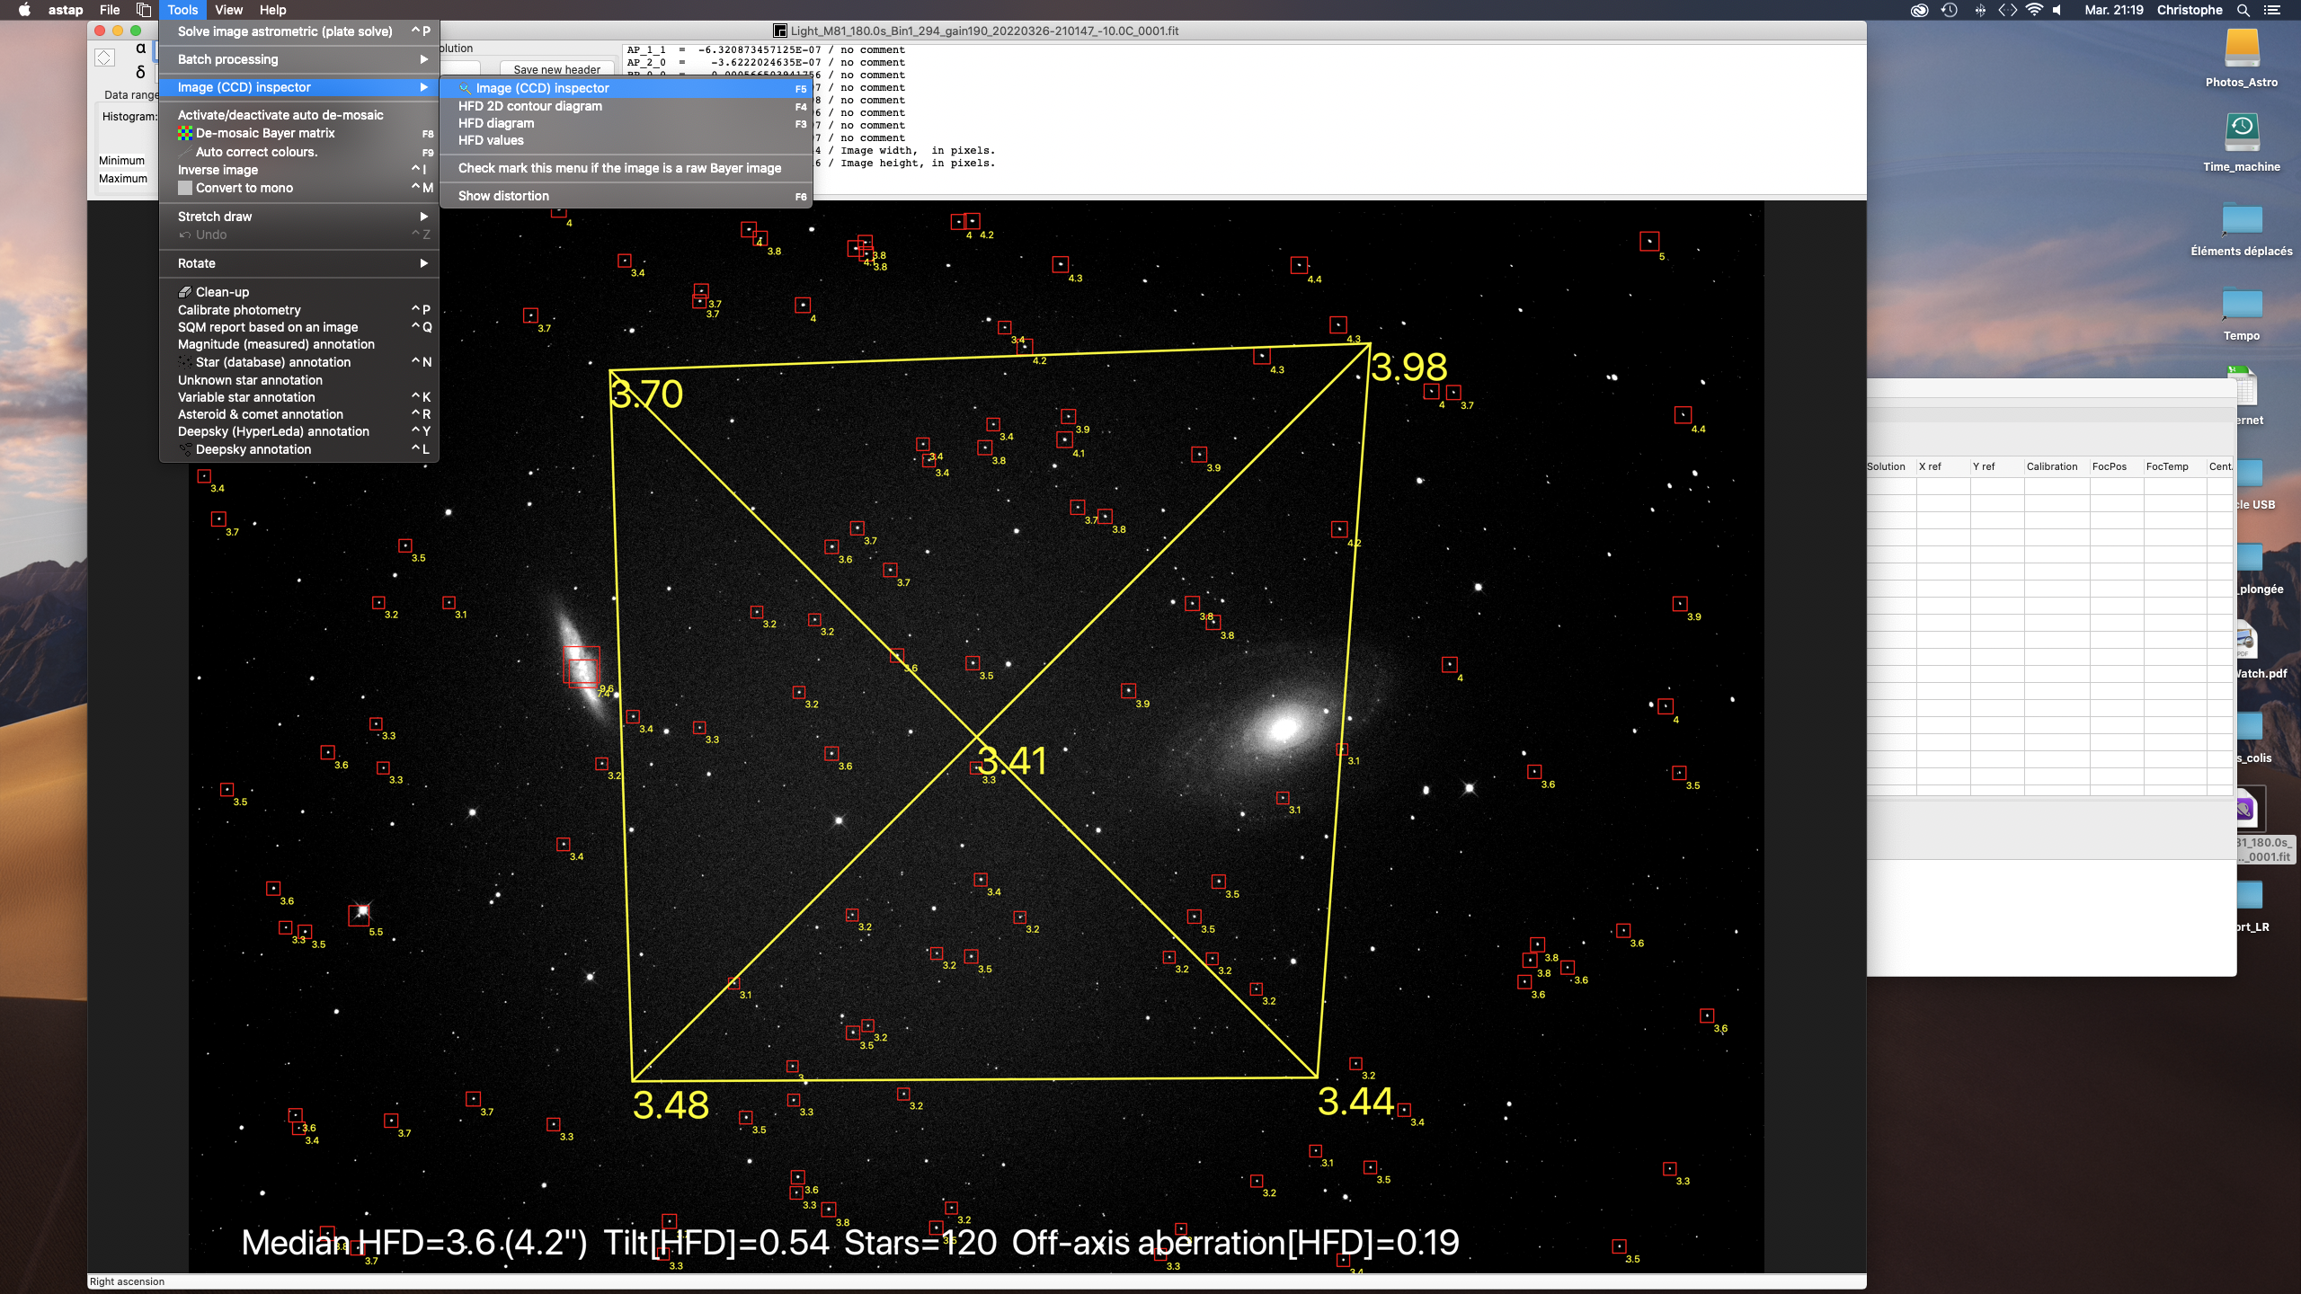Open the View menu
Screen dimensions: 2301x1294
[x=228, y=10]
